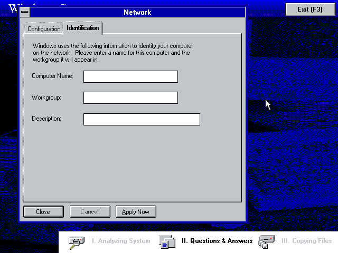Select the Identification tab

pos(83,28)
